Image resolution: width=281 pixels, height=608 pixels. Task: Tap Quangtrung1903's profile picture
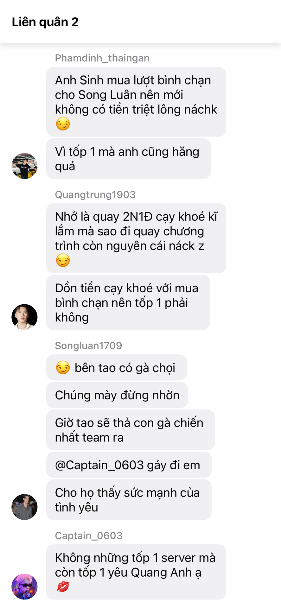[x=24, y=317]
